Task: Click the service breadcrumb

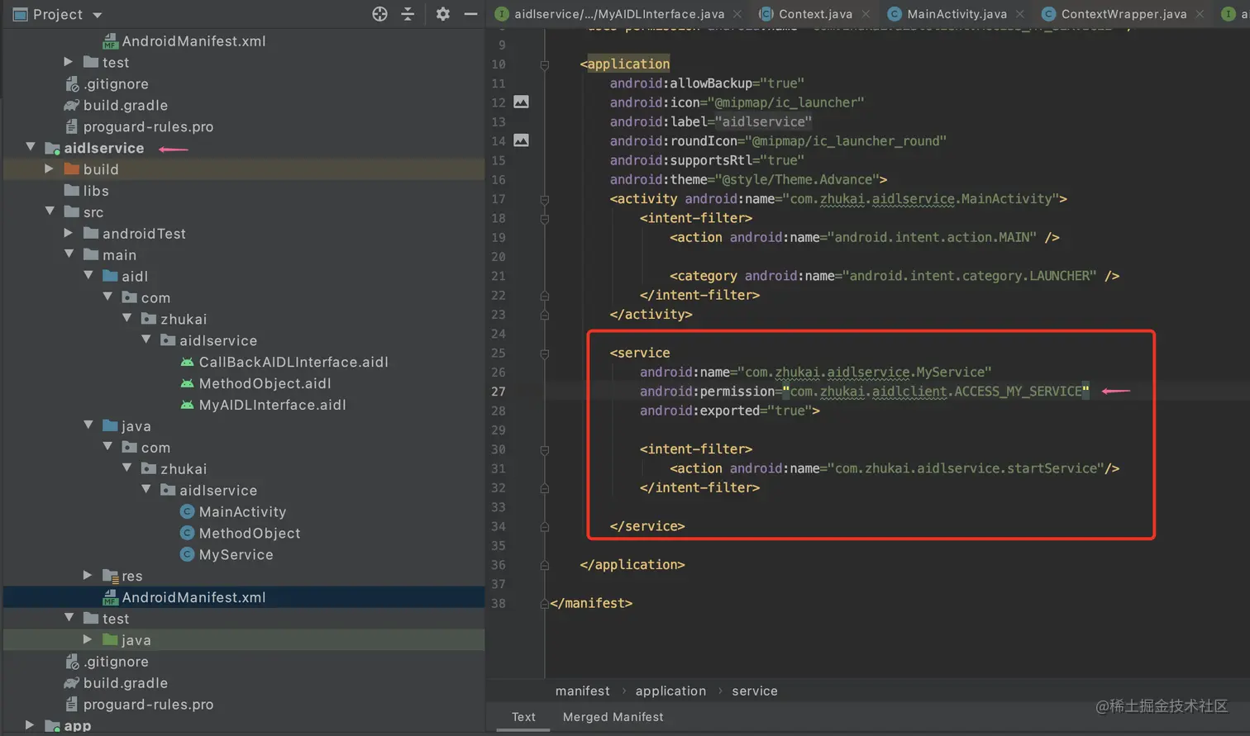Action: [754, 691]
